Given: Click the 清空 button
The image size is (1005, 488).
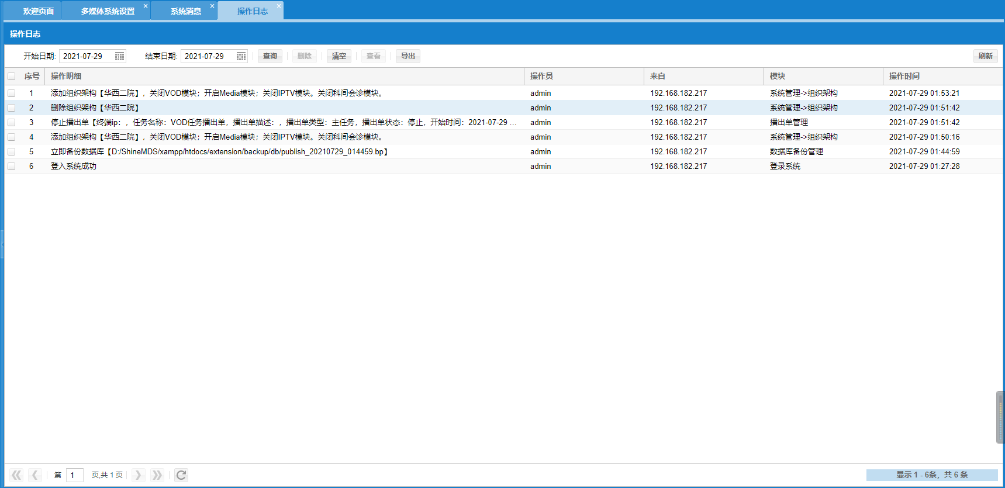Looking at the screenshot, I should click(x=339, y=56).
